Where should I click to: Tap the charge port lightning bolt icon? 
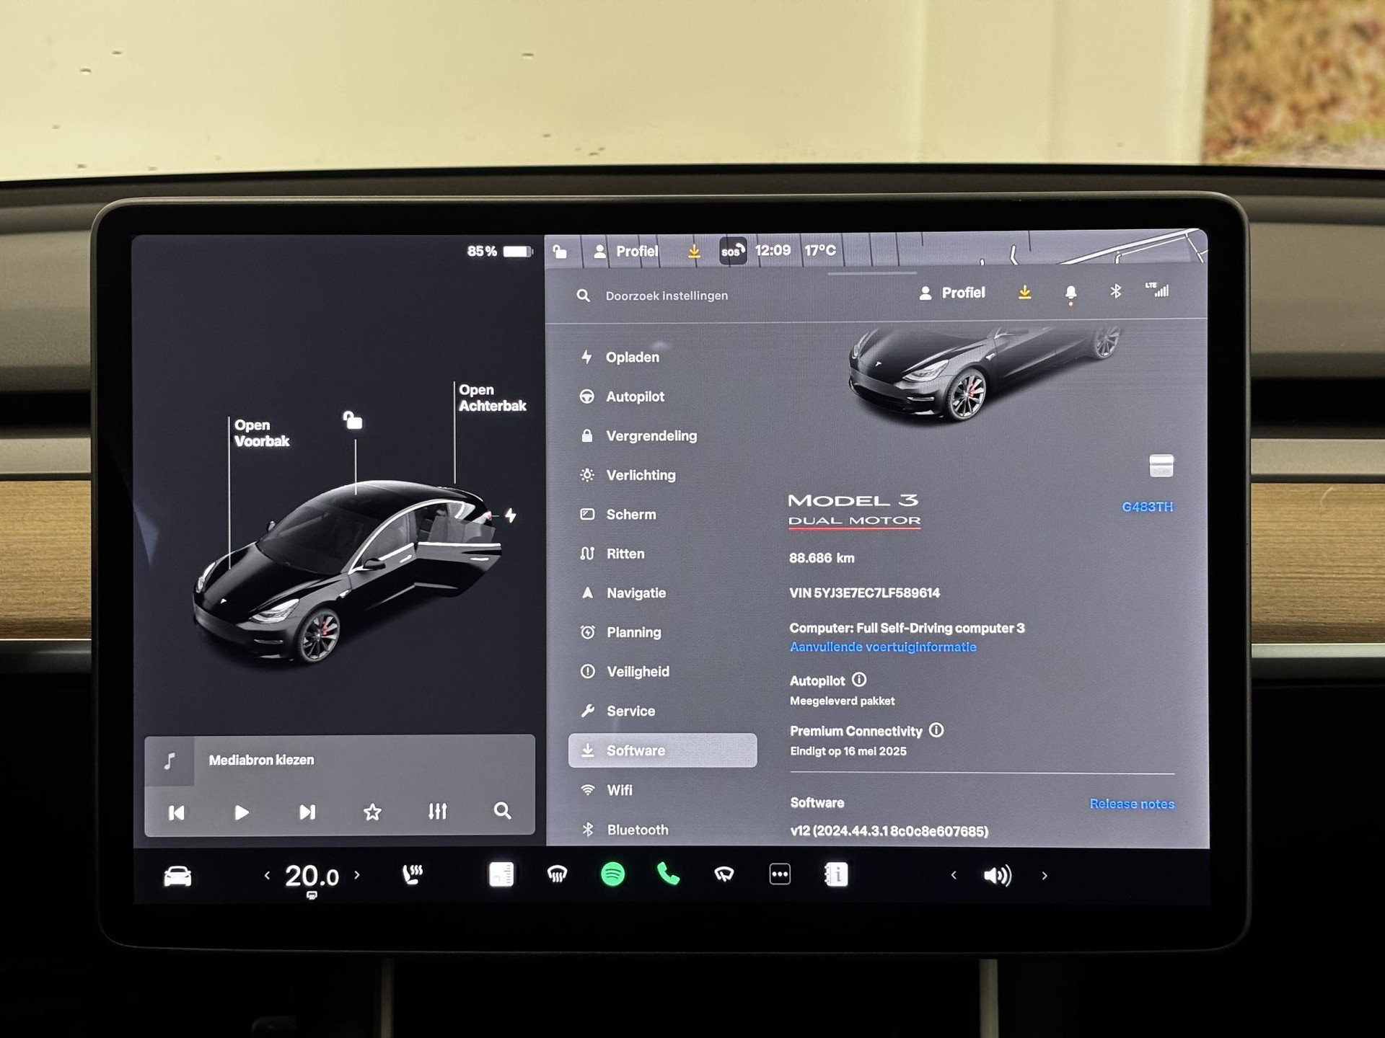(x=511, y=515)
